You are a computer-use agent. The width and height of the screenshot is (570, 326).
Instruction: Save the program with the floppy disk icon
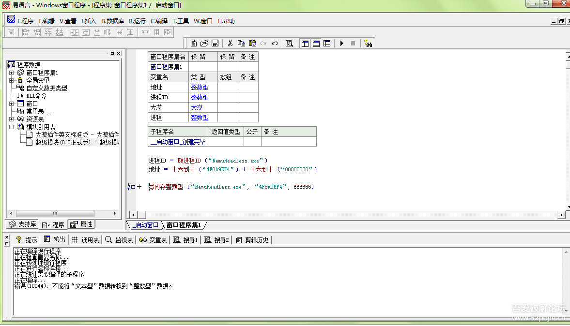coord(215,44)
